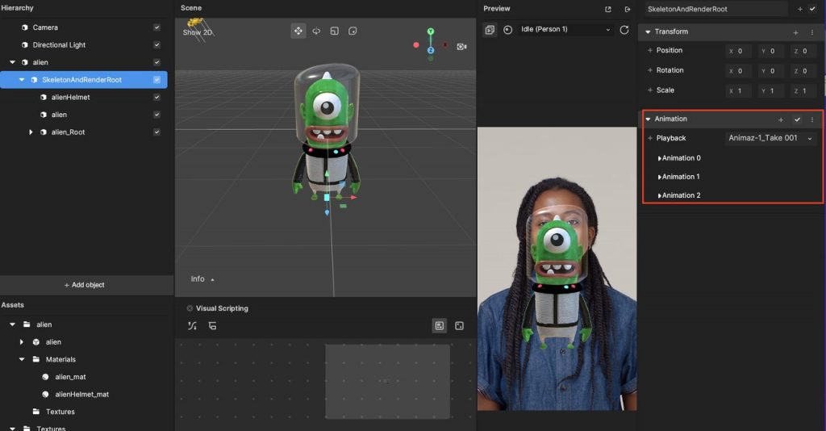Expand alien_Root in Hierarchy
The image size is (826, 431).
(x=31, y=132)
